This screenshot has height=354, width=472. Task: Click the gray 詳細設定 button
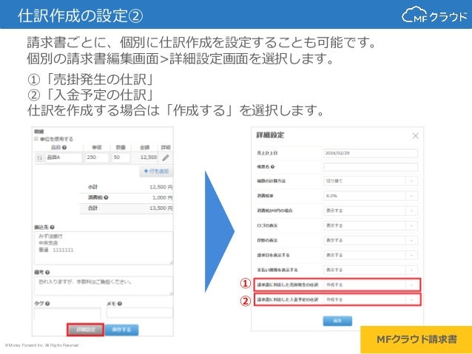(x=86, y=330)
